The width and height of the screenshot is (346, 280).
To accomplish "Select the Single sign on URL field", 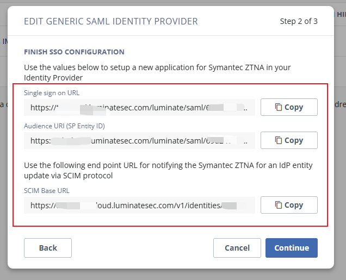I will point(139,108).
